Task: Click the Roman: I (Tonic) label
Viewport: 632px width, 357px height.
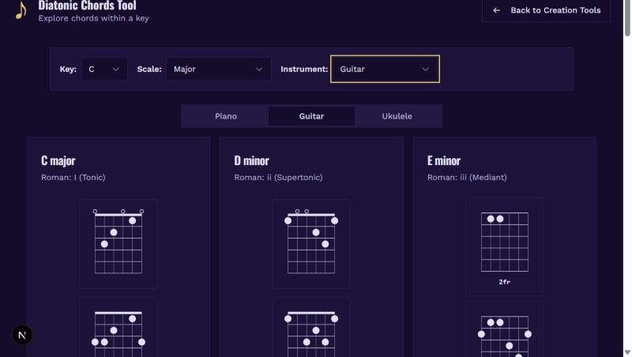Action: [73, 177]
